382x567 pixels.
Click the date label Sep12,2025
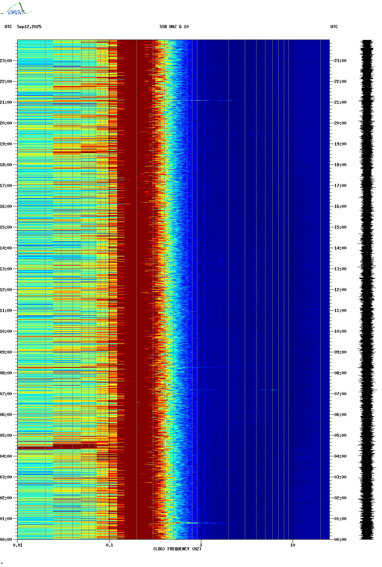pyautogui.click(x=29, y=27)
